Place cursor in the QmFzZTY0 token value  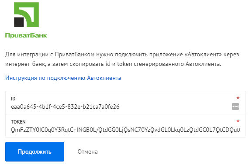click(125, 130)
